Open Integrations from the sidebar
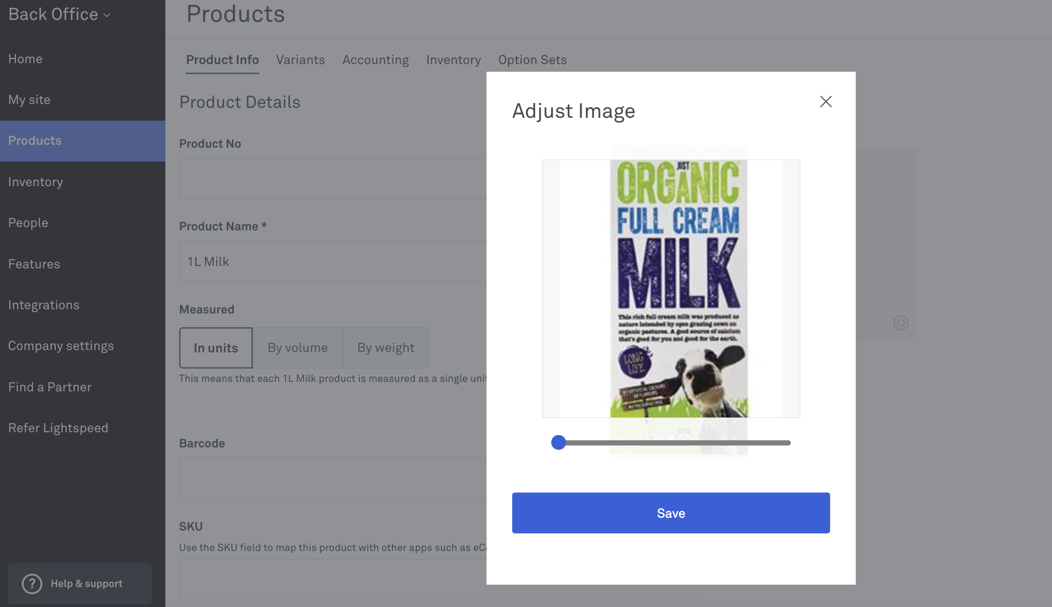1052x607 pixels. click(x=44, y=305)
